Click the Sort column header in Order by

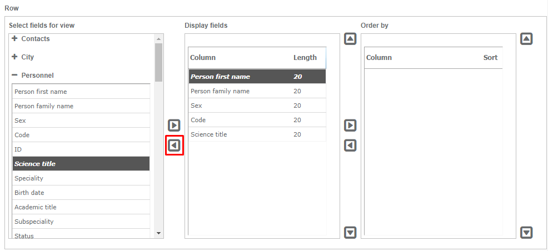click(x=490, y=58)
